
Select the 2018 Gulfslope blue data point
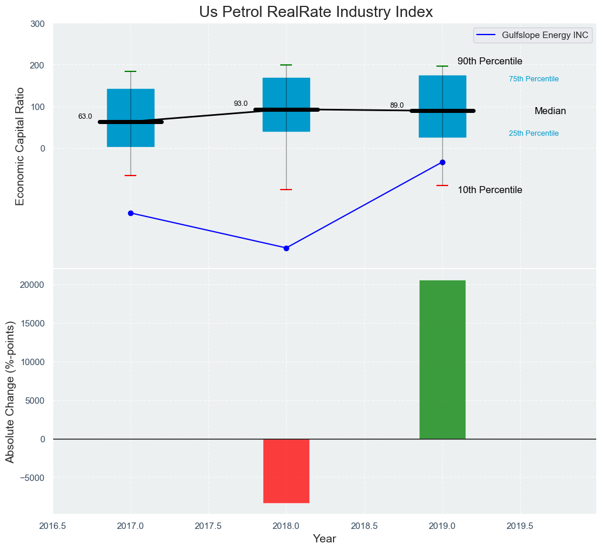click(286, 248)
